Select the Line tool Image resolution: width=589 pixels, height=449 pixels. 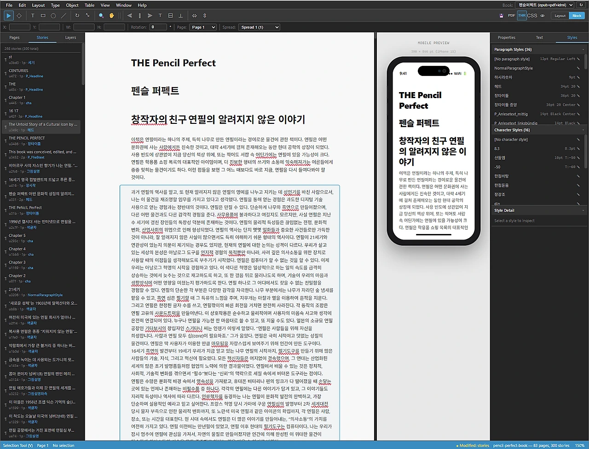tap(64, 16)
